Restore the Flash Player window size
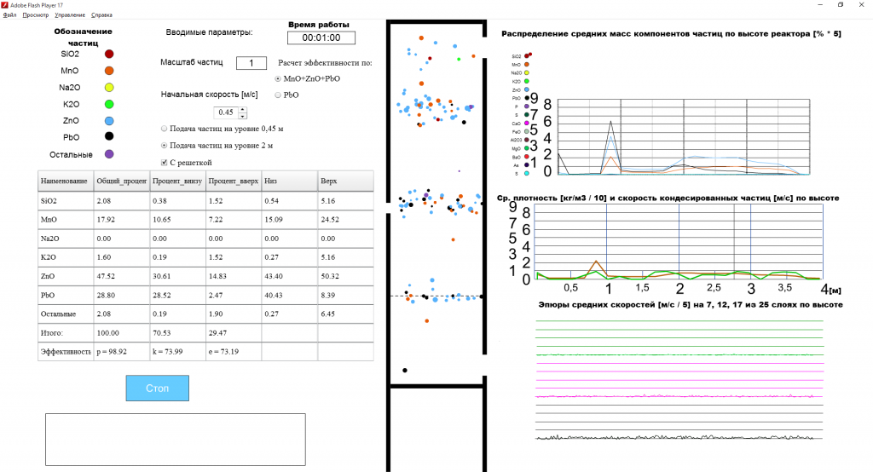Viewport: 873px width, 472px height. pyautogui.click(x=840, y=5)
